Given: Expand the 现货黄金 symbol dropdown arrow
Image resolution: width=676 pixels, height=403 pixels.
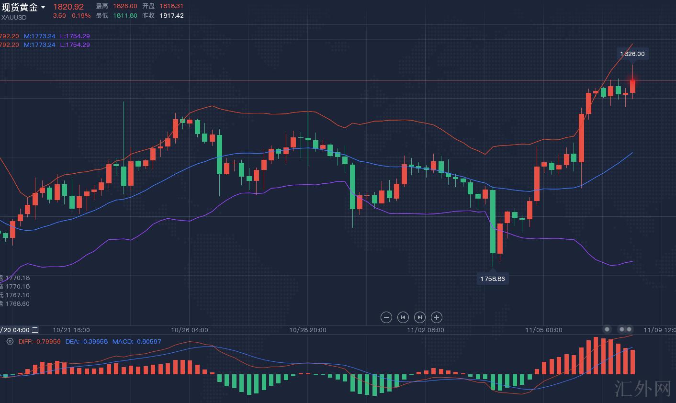Looking at the screenshot, I should click(43, 8).
